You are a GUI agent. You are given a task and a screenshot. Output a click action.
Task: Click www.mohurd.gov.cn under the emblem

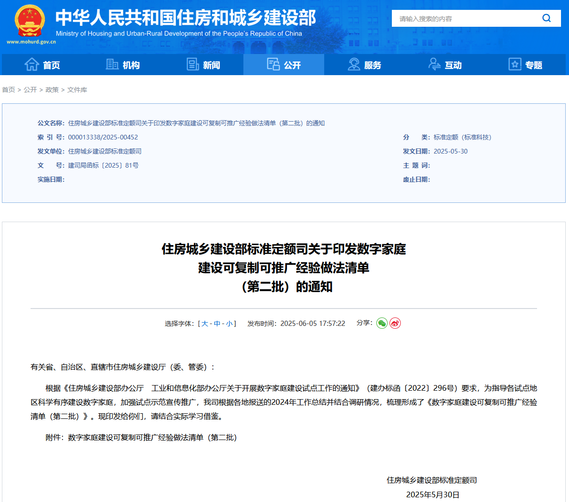[31, 42]
